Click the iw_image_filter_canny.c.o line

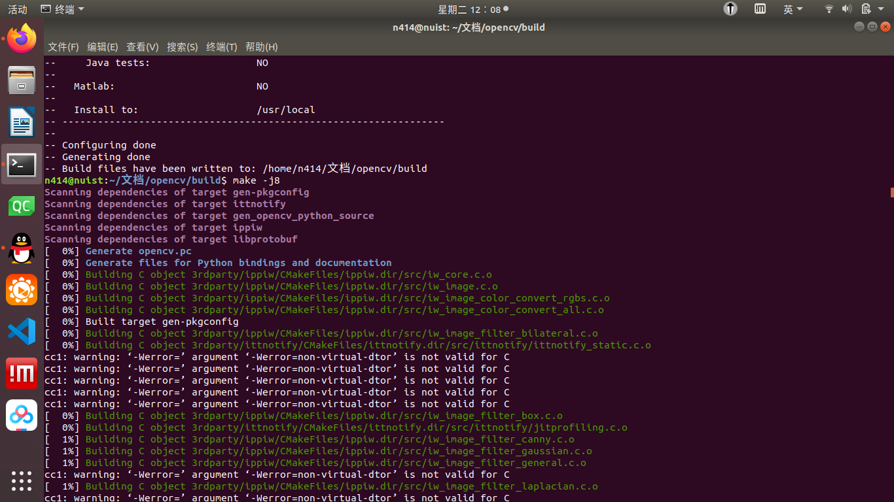310,439
